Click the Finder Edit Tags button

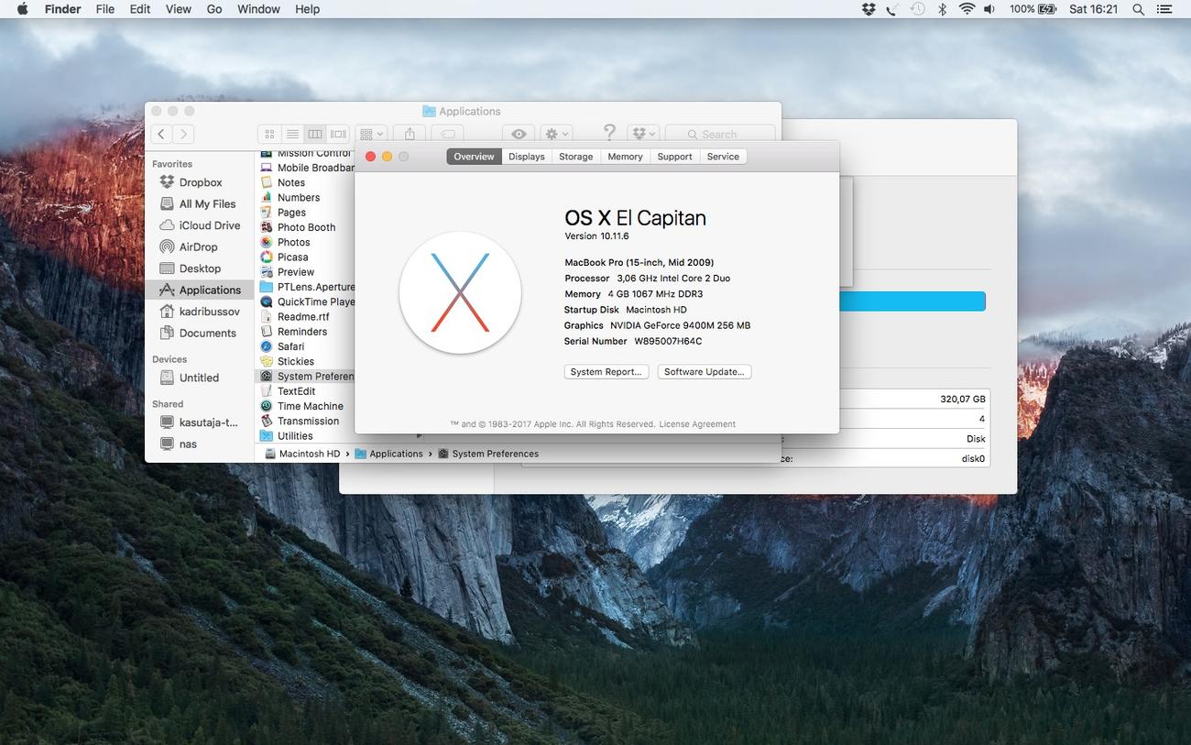click(448, 134)
